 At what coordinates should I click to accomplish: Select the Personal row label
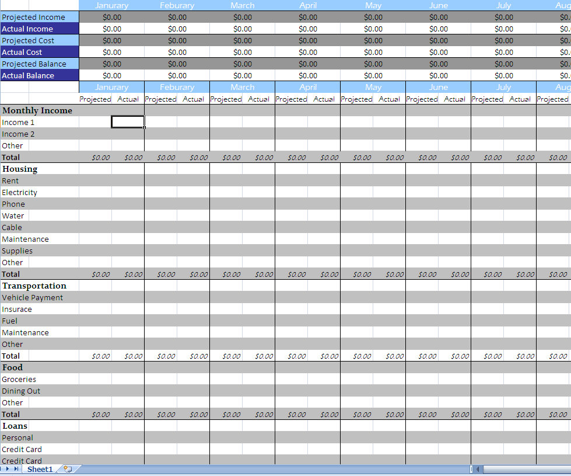[x=17, y=437]
